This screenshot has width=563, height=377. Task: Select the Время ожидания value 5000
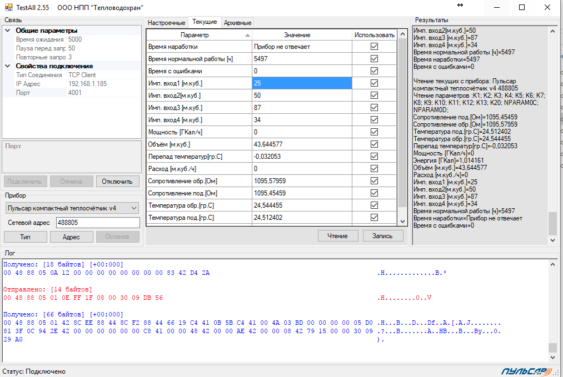pyautogui.click(x=104, y=39)
